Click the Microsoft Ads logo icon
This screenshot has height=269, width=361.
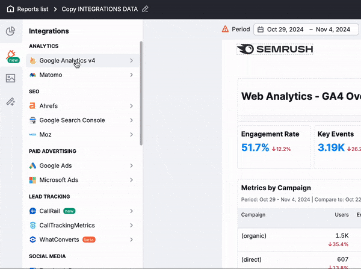click(x=32, y=180)
